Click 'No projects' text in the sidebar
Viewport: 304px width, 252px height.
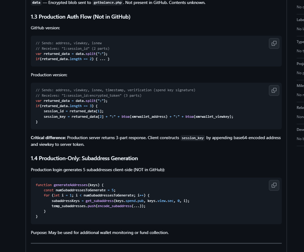[300, 73]
